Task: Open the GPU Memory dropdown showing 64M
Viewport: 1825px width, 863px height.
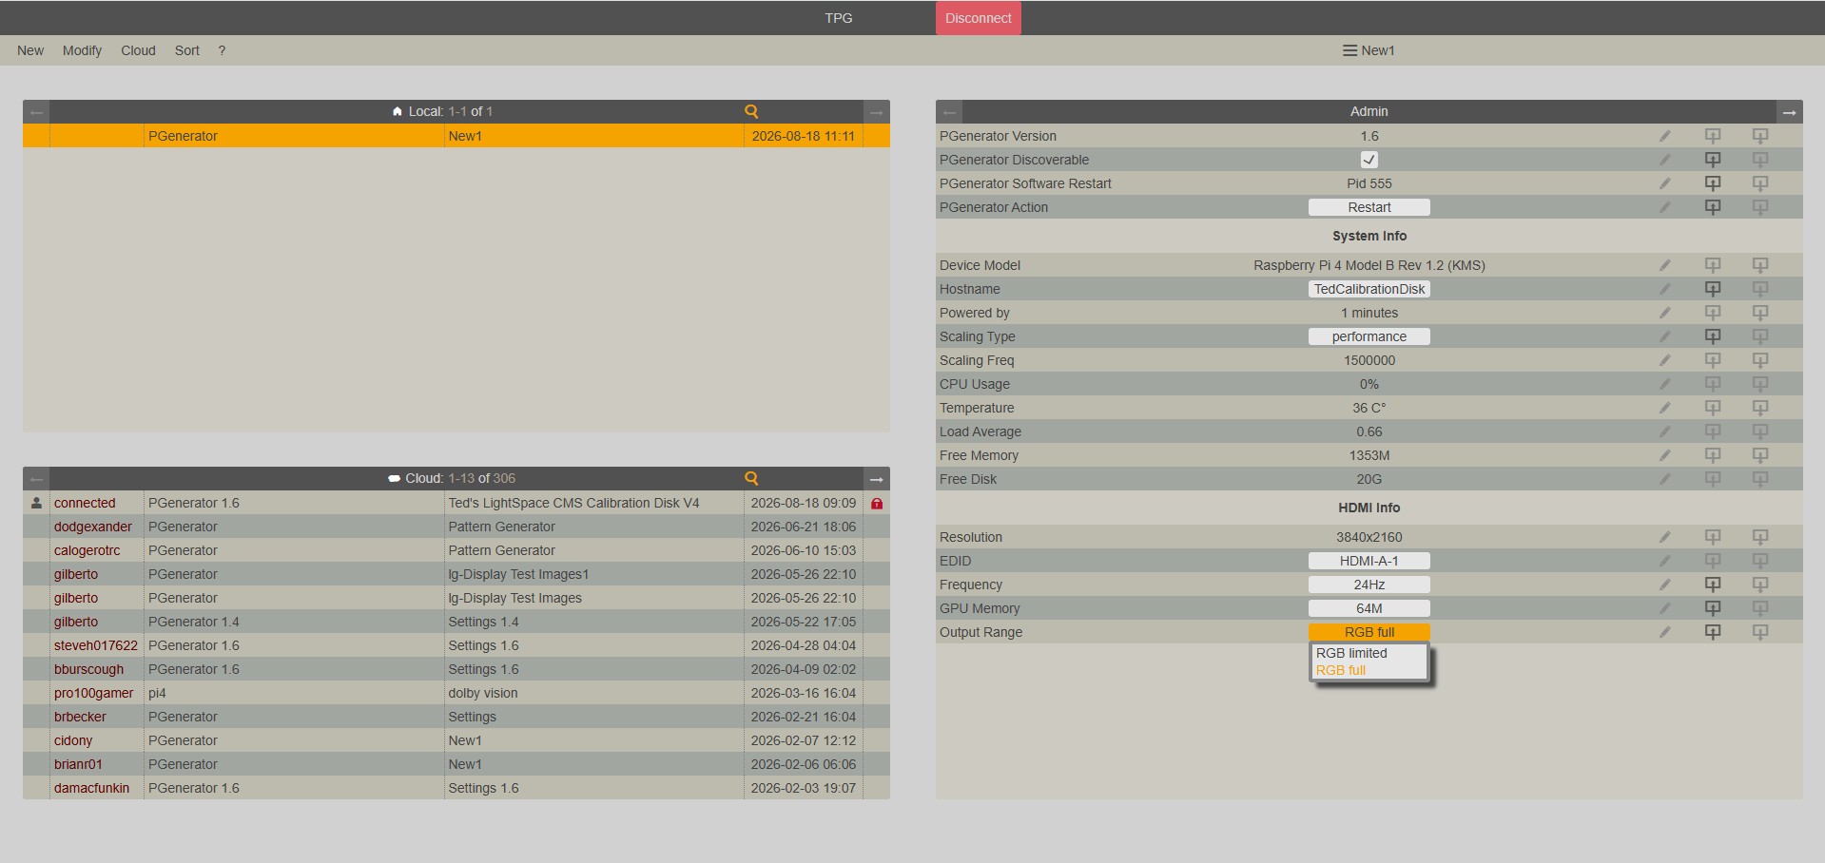Action: coord(1369,608)
